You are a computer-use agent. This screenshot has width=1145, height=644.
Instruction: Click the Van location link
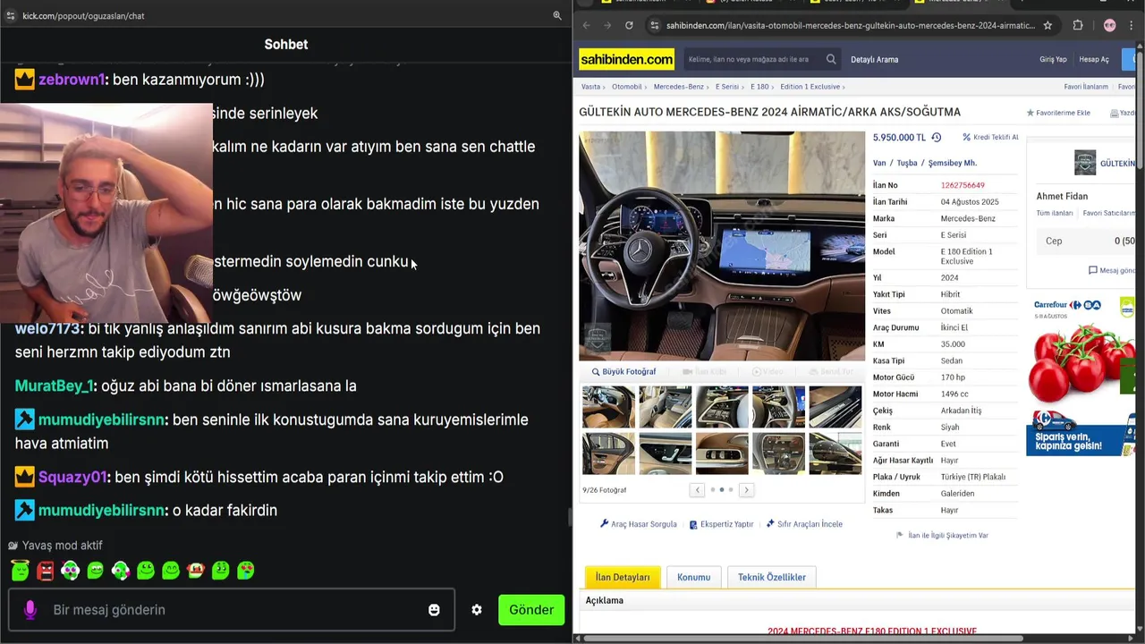pos(879,164)
